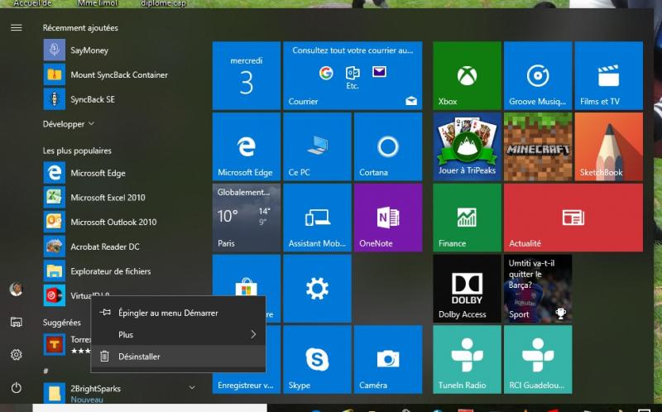Open the TuneIn Radio tile
Viewport: 662px width, 412px height.
tap(467, 359)
